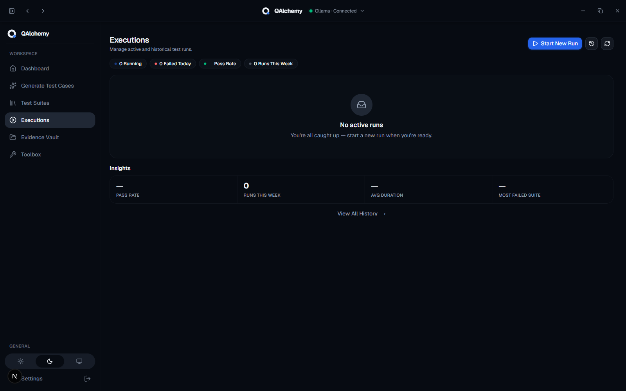The height and width of the screenshot is (391, 626).
Task: Select Executions in the sidebar
Action: click(50, 120)
